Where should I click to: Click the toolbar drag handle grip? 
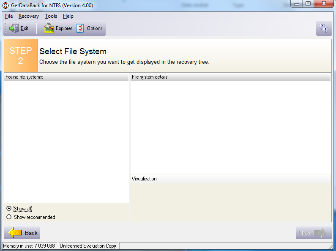[6, 28]
